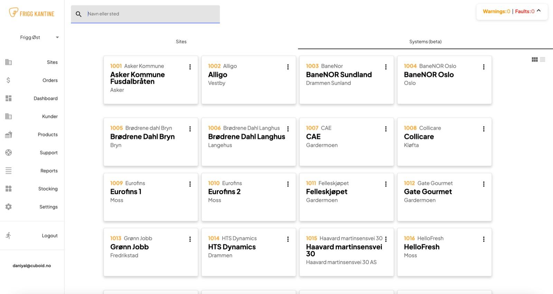The image size is (553, 294).
Task: Open options menu for Asker Kommune Fusdalbråten
Action: 190,67
